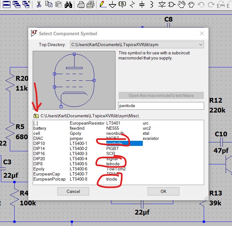
Task: Click the Redo arrow icon
Action: point(211,4)
